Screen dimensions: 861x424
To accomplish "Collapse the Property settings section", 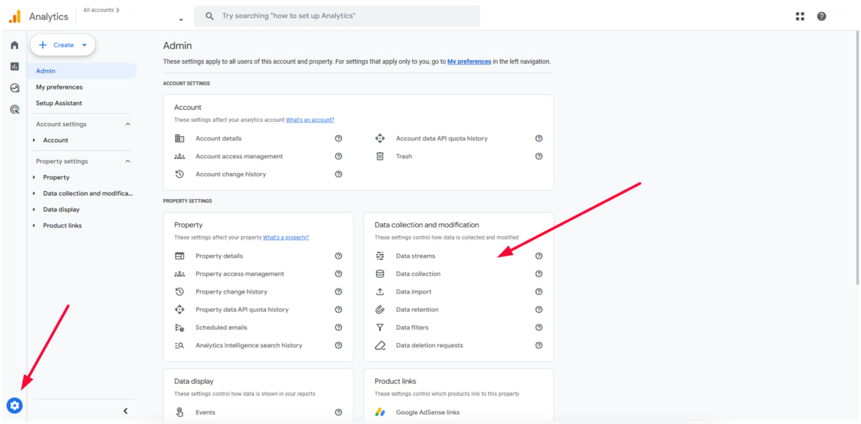I will pyautogui.click(x=128, y=161).
